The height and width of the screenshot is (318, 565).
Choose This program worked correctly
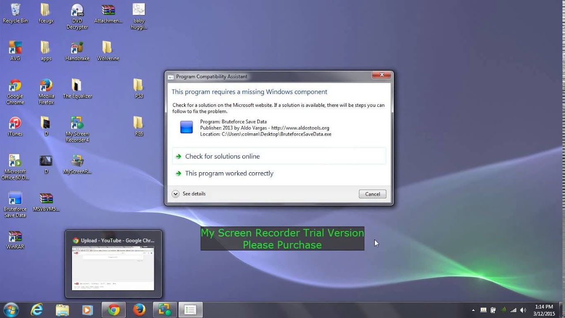pyautogui.click(x=279, y=174)
